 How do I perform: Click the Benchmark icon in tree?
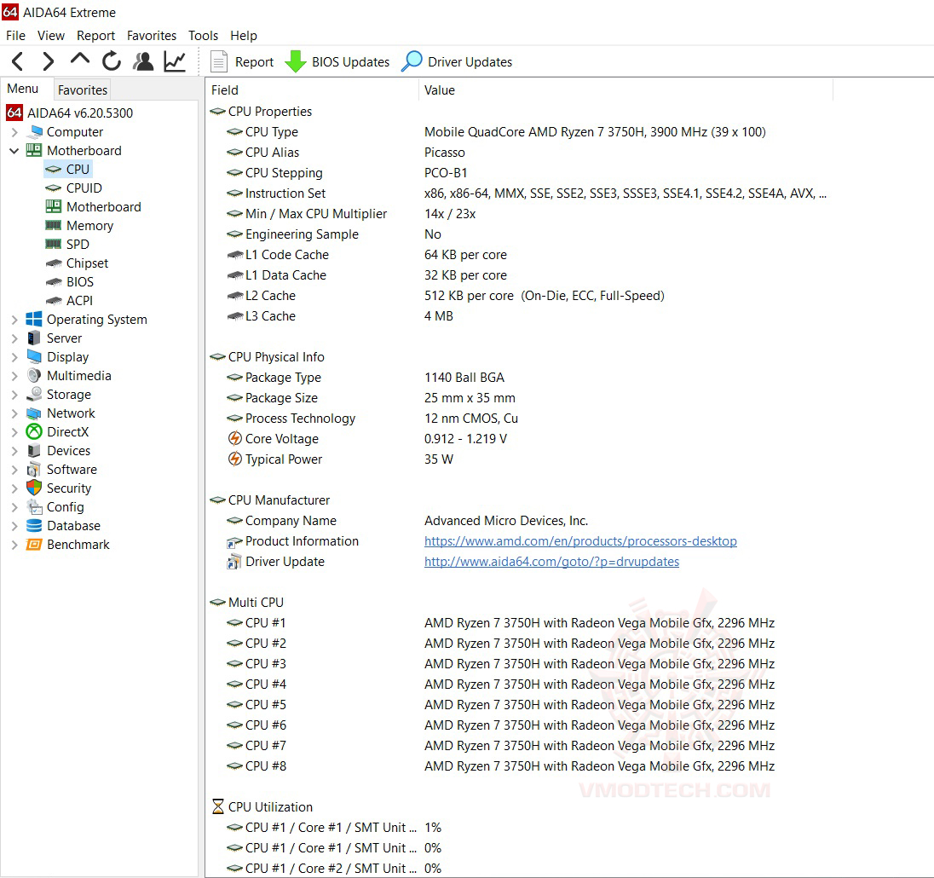[34, 545]
